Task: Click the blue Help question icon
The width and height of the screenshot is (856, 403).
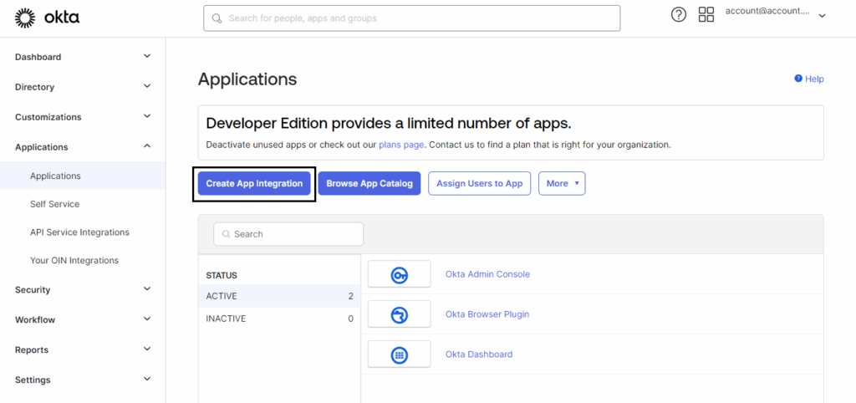Action: click(798, 79)
